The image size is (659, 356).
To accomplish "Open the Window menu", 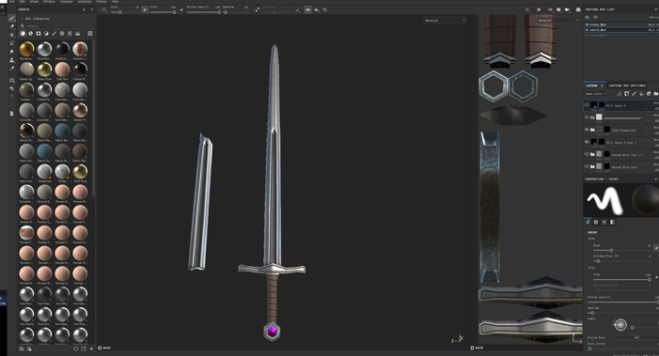I will pos(49,2).
